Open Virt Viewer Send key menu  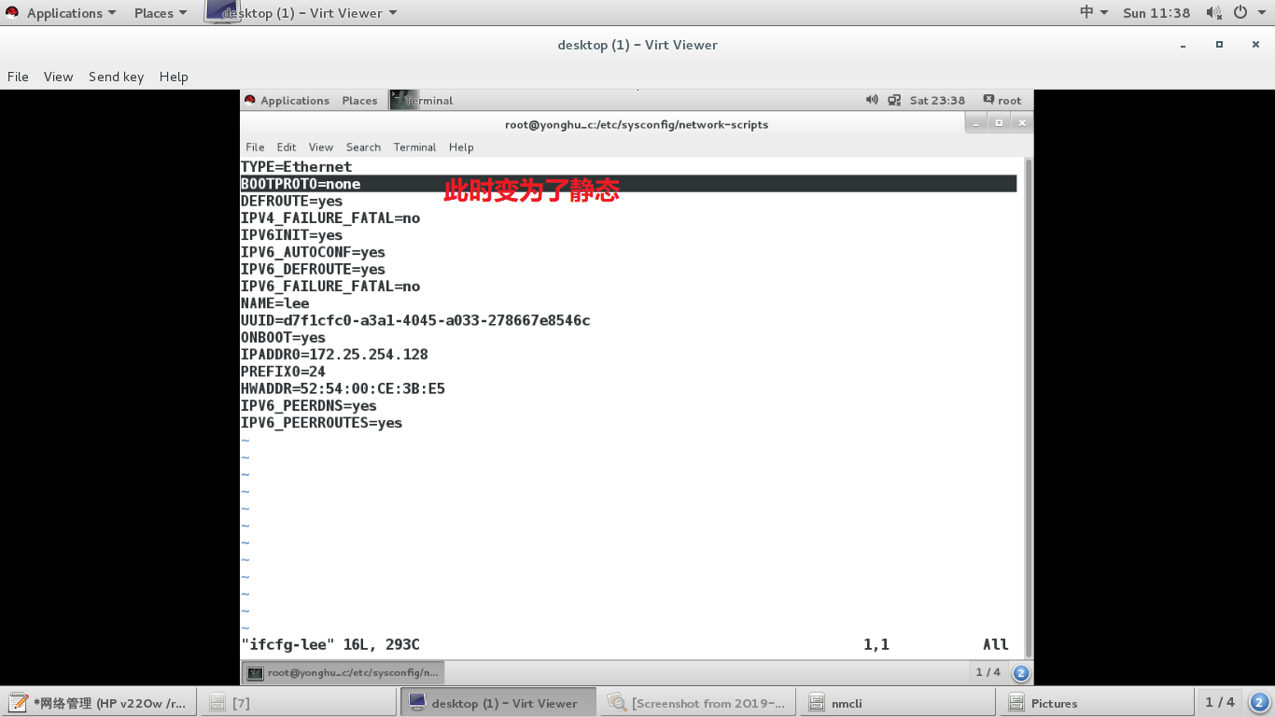coord(116,77)
